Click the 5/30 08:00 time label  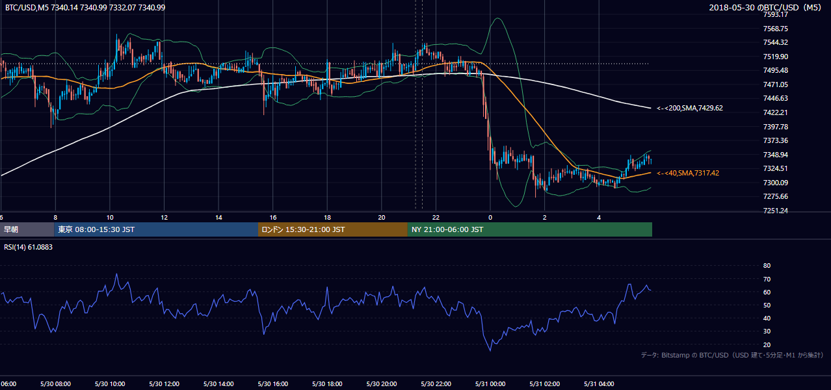(x=55, y=384)
